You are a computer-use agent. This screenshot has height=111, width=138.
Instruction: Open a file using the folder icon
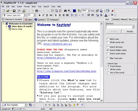coord(8,11)
